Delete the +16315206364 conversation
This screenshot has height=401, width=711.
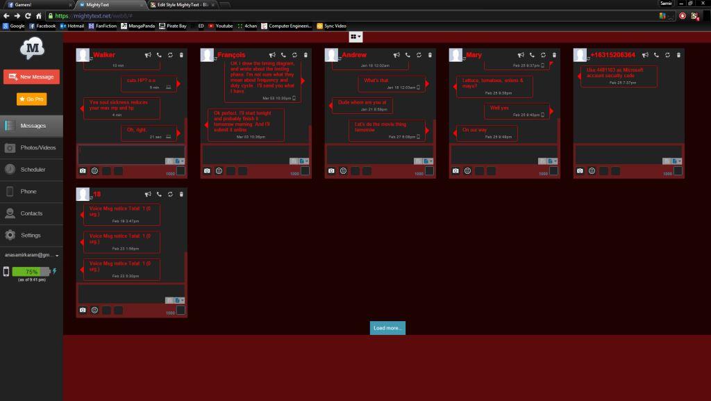678,55
